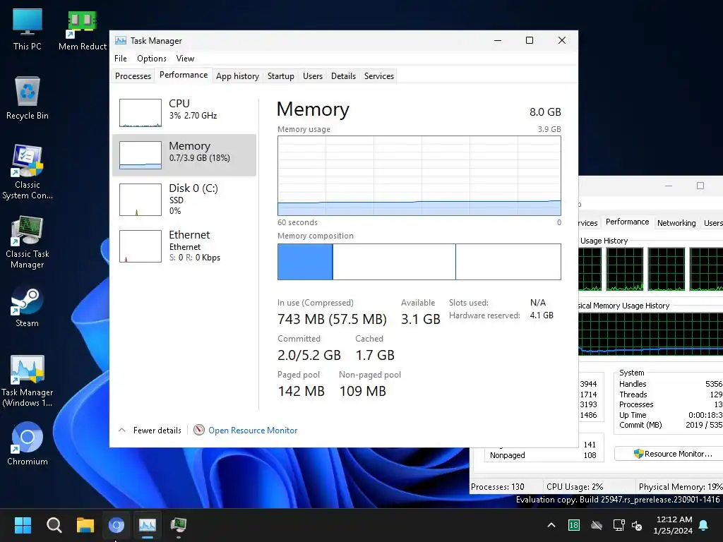Screen dimensions: 723x542
Task: Select Performance tab in classic Task Manager
Action: point(627,222)
